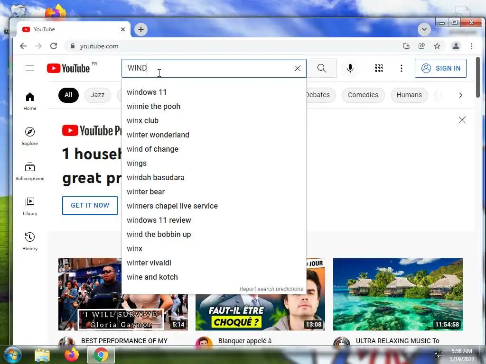Choose suggestion "winx club"

click(x=214, y=121)
